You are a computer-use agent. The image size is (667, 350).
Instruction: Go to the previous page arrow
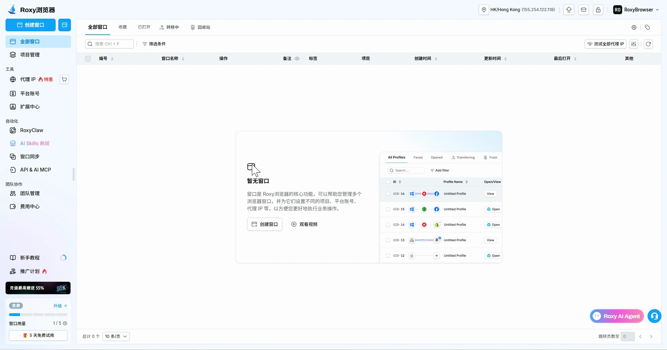click(x=640, y=336)
